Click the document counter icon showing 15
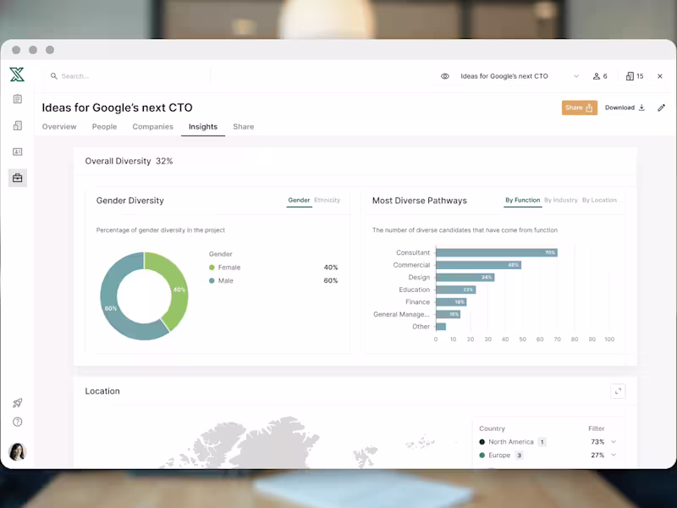 tap(635, 76)
